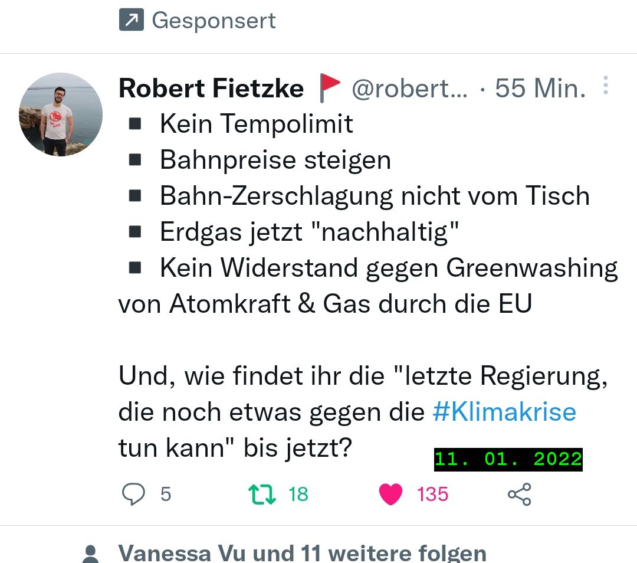The height and width of the screenshot is (563, 637).
Task: Unlike the tweet via the pink heart
Action: coord(390,494)
